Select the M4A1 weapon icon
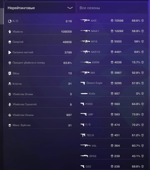150x170 pixels. point(85,31)
